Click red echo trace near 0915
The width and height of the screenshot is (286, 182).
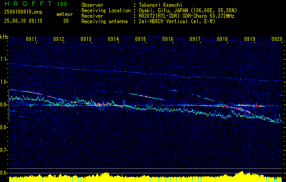[x=146, y=96]
